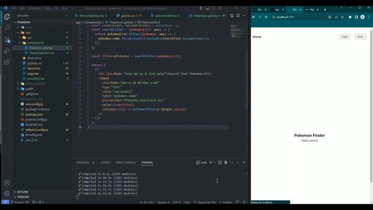Click the Dark theme button
This screenshot has height=210, width=373.
[360, 37]
